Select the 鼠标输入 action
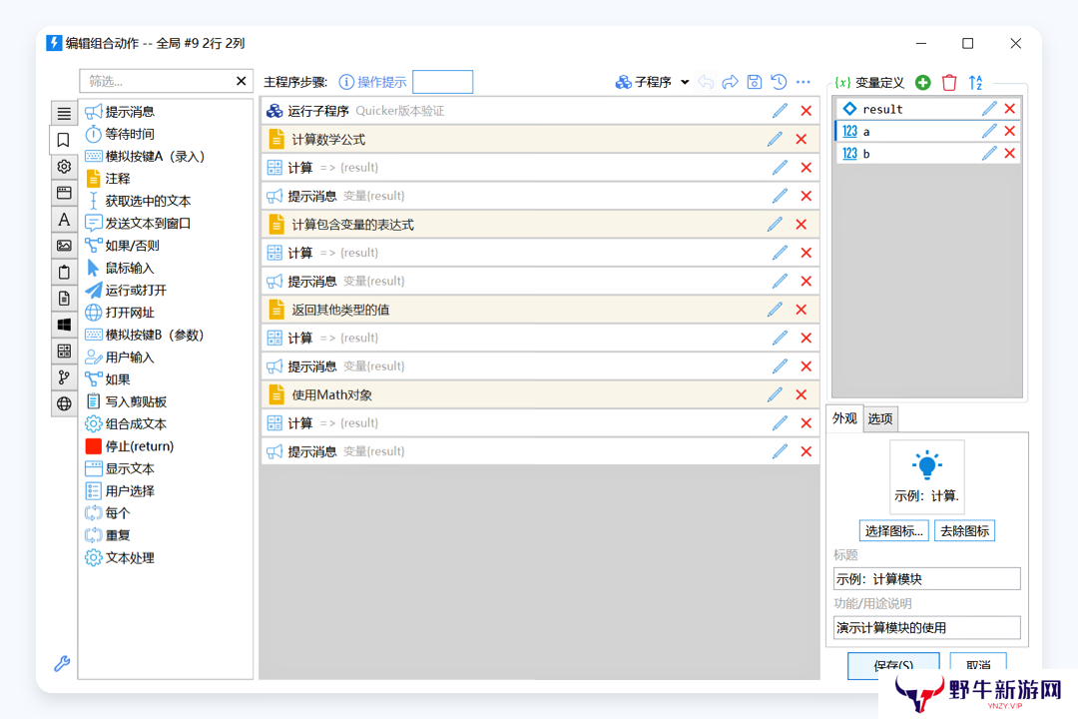Image resolution: width=1078 pixels, height=719 pixels. [121, 269]
